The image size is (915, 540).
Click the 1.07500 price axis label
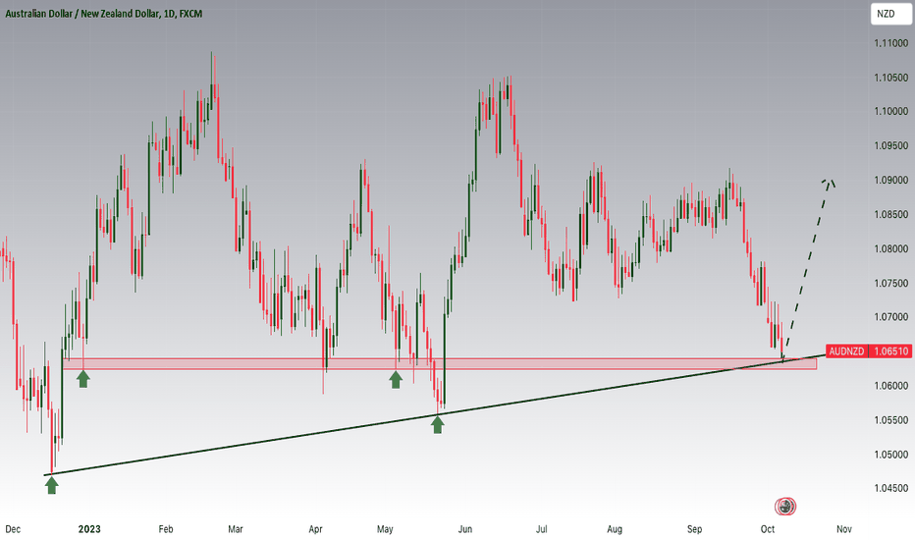point(891,283)
